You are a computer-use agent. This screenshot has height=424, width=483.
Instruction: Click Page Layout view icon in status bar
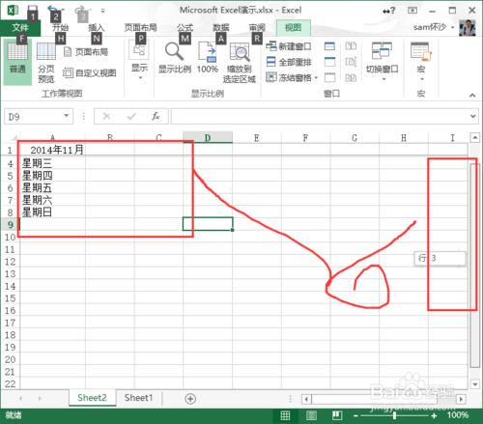point(311,415)
